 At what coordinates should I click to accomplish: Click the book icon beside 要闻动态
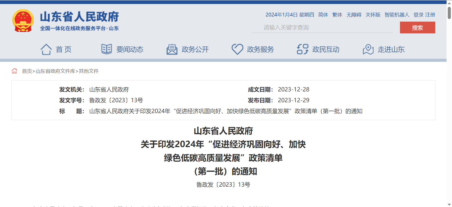point(106,49)
